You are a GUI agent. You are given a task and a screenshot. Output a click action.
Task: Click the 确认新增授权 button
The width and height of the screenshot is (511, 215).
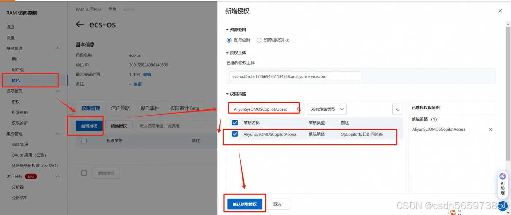(x=244, y=204)
